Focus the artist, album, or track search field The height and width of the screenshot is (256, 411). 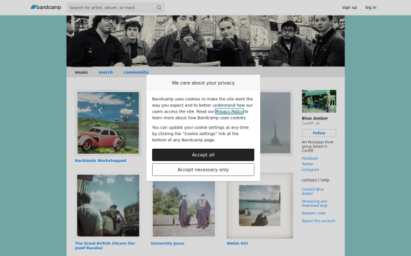tap(115, 8)
